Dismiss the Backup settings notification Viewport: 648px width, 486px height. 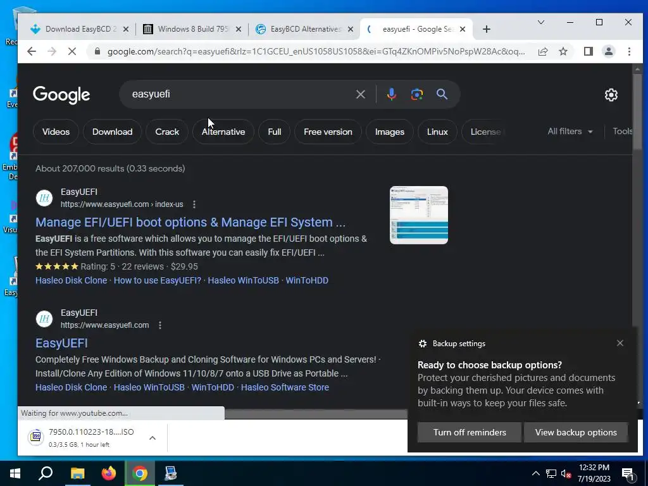[x=620, y=343]
